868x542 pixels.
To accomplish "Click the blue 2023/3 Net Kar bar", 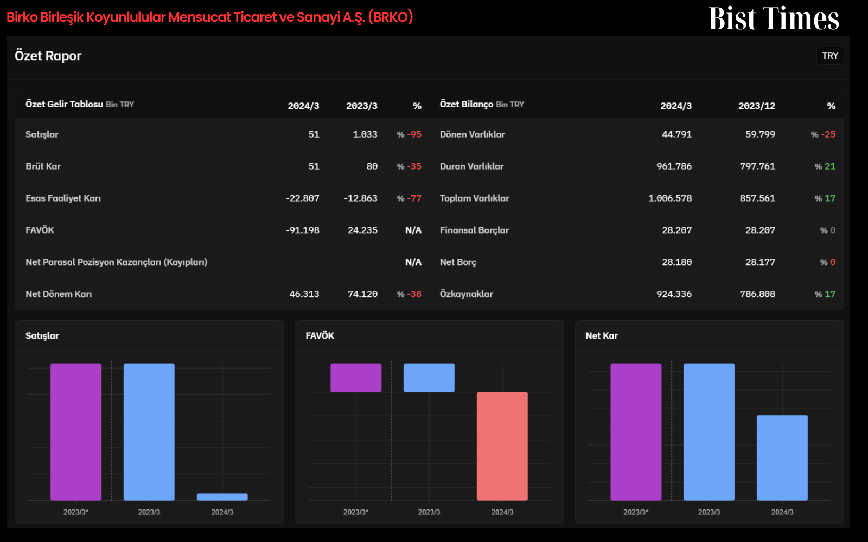I will pos(709,432).
